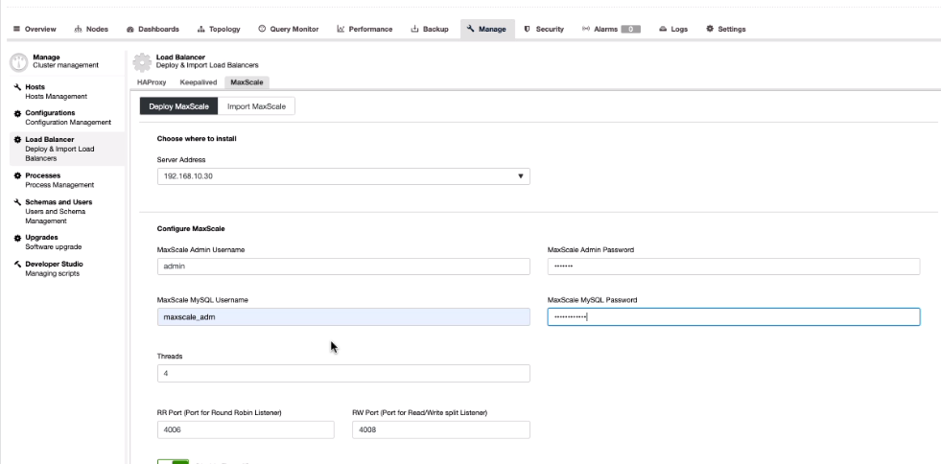Click the Dashboards gauge icon

[x=130, y=29]
